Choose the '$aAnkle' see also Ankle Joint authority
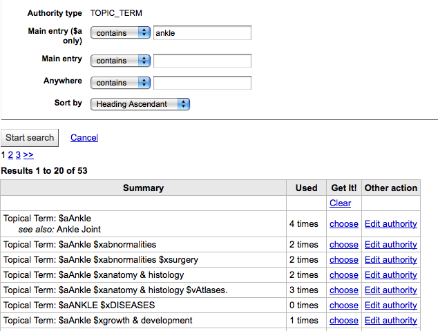The height and width of the screenshot is (331, 438). (343, 223)
